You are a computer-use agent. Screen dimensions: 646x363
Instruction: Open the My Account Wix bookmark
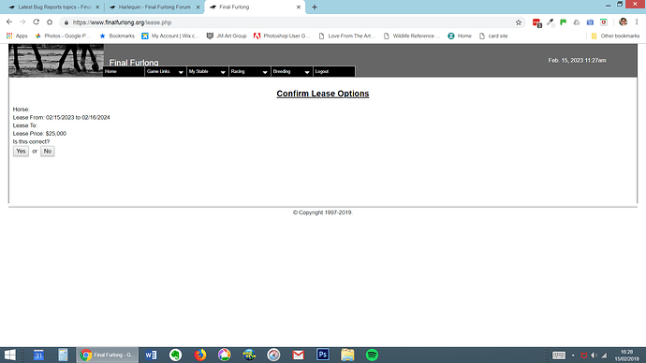170,36
